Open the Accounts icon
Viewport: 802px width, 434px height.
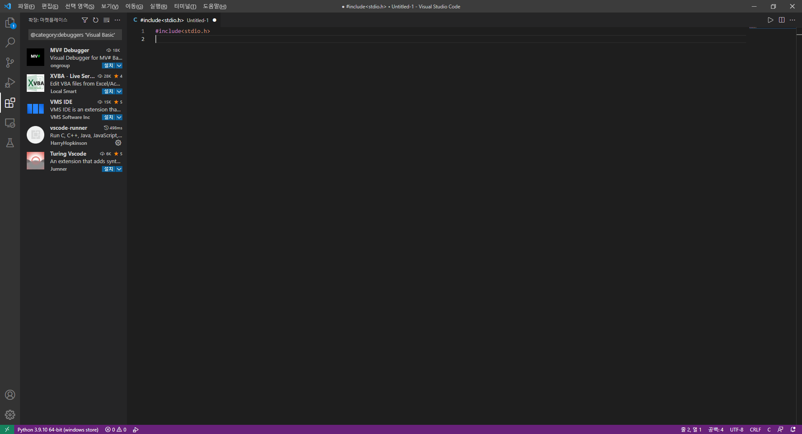click(10, 395)
